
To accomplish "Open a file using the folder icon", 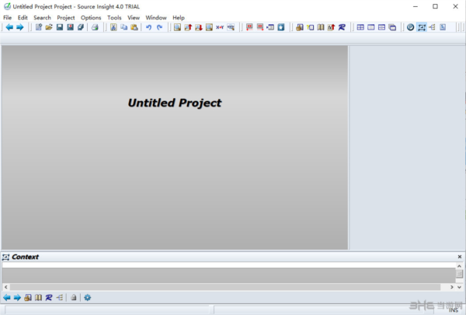I will (x=49, y=27).
